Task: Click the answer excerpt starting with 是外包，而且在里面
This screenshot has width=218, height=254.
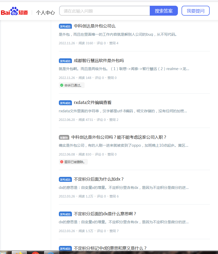Action: tap(118, 34)
